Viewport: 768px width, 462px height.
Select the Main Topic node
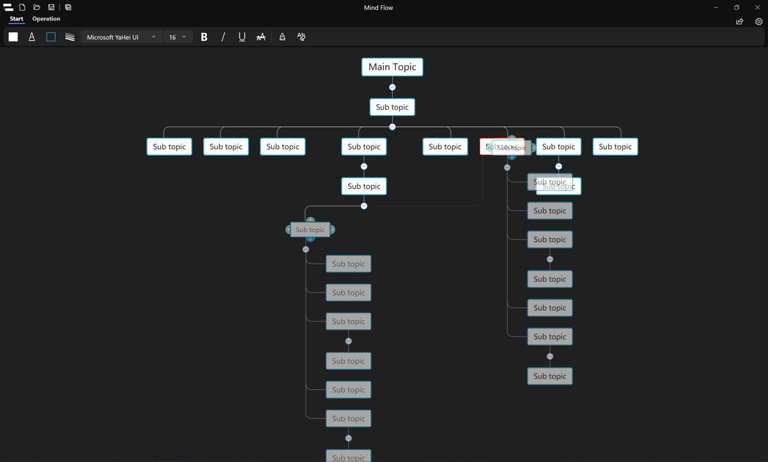[393, 67]
